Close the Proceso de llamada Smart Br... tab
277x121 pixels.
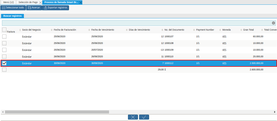tap(81, 3)
